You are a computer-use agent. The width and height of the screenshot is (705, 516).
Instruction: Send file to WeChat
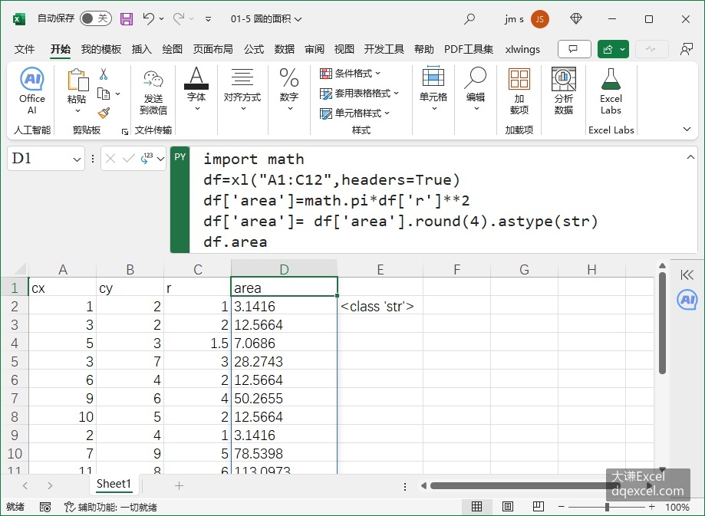(x=153, y=92)
